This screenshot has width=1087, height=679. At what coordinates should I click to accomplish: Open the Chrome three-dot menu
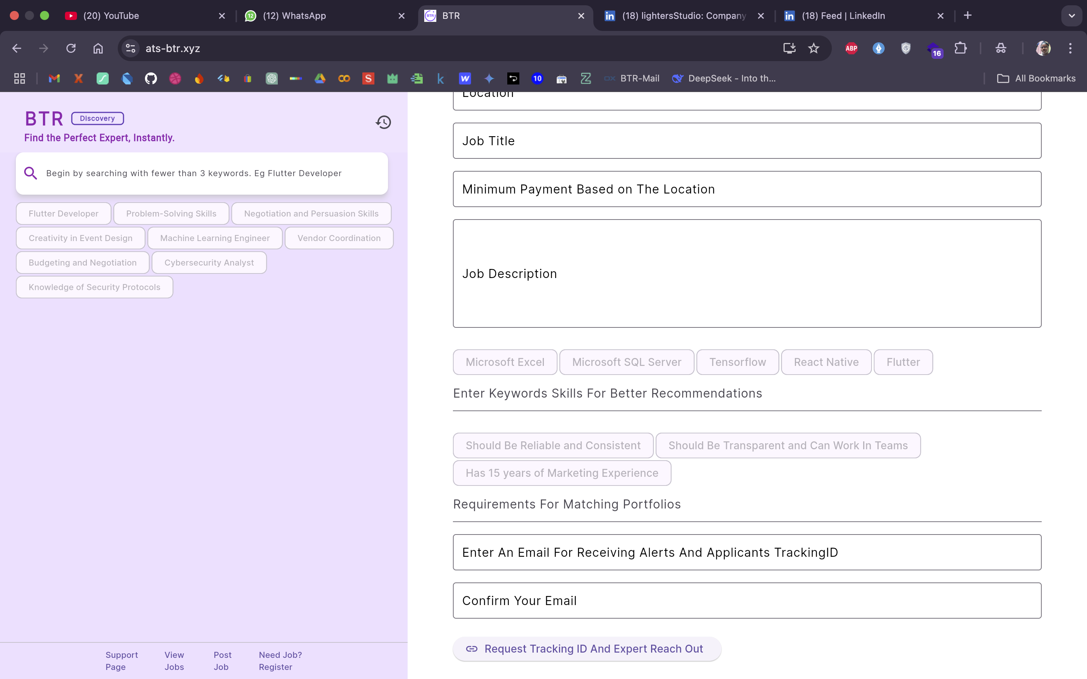pyautogui.click(x=1070, y=49)
